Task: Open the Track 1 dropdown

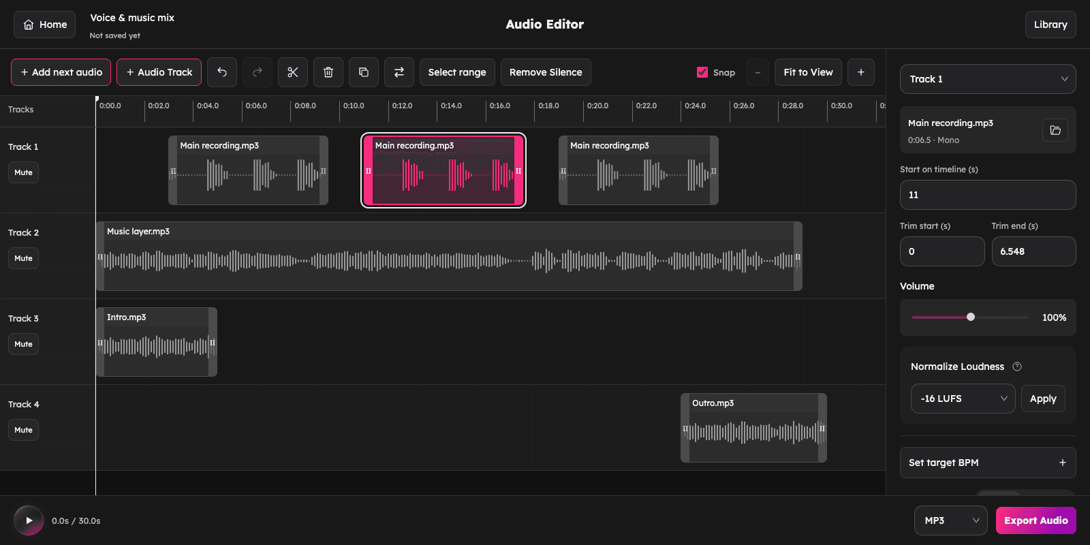Action: 988,79
